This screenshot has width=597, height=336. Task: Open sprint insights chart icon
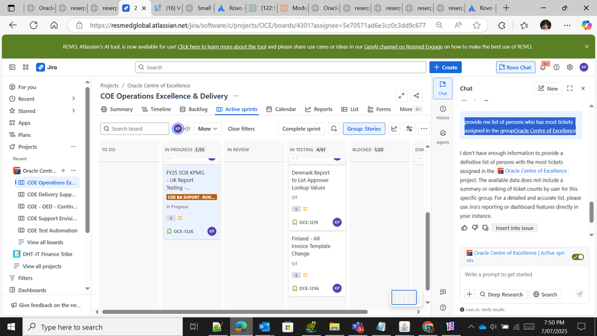pos(394,129)
